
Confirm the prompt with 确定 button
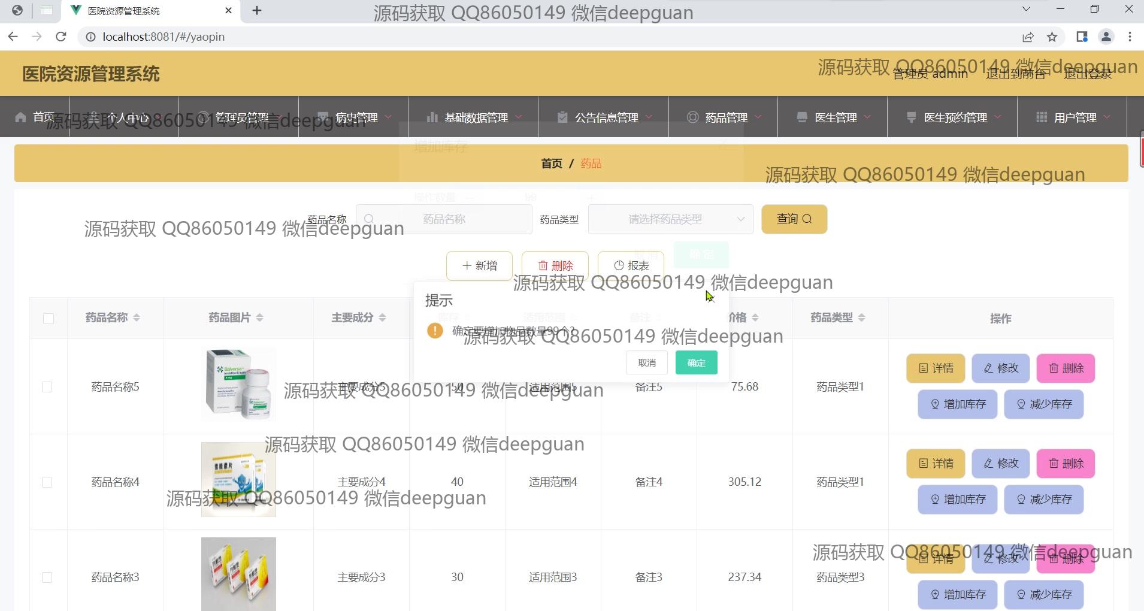point(696,363)
